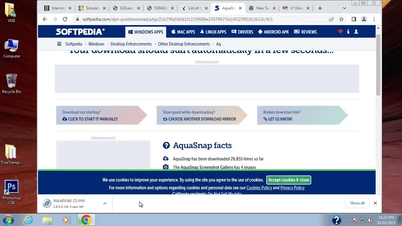Close the AquaSnap tab
Screen dimensions: 402x226
[x=240, y=8]
